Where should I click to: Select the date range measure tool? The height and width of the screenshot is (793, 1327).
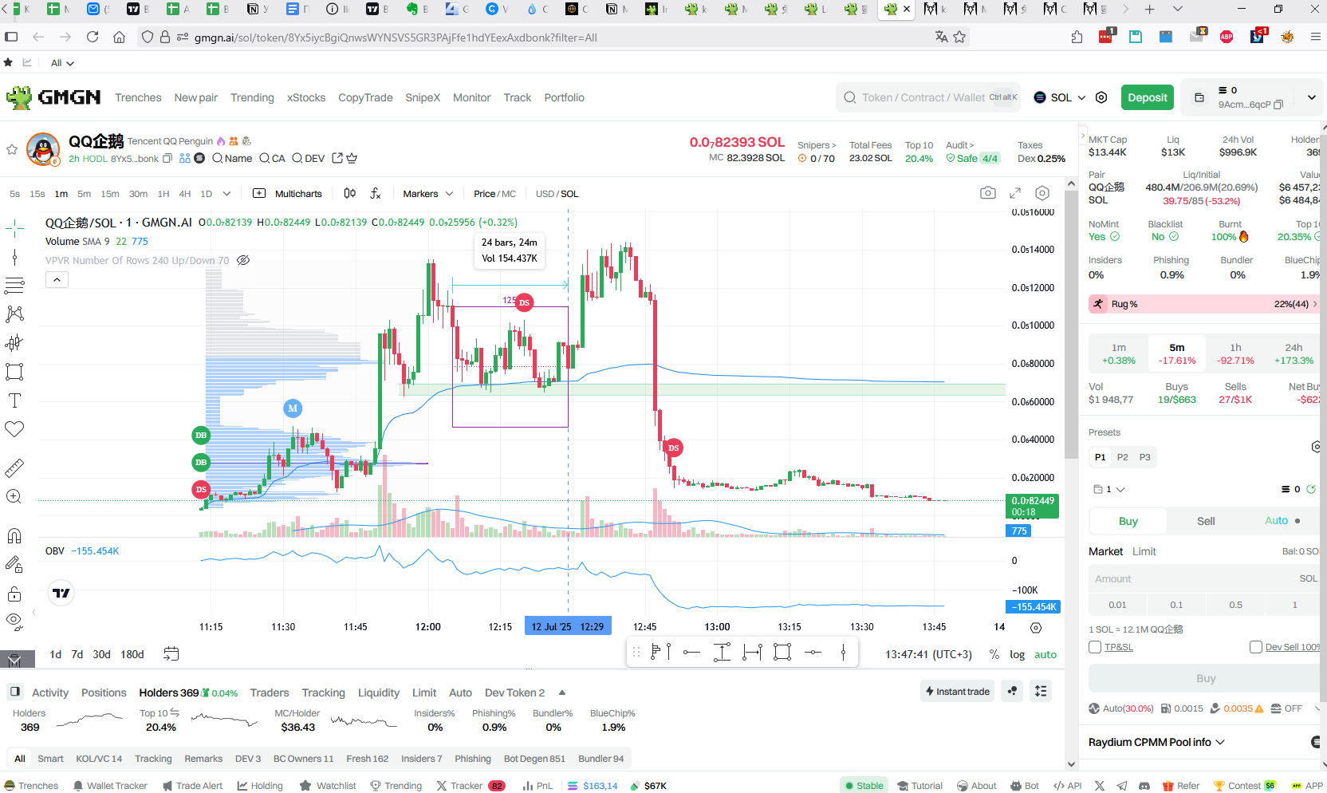pyautogui.click(x=752, y=652)
